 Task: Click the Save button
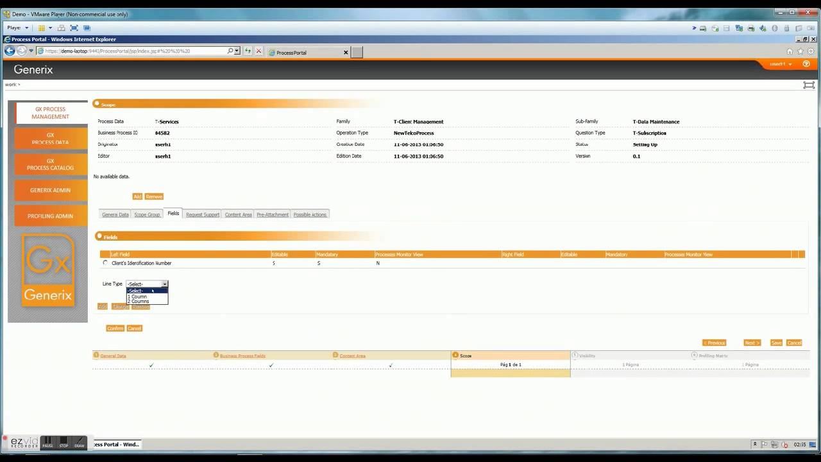point(776,343)
